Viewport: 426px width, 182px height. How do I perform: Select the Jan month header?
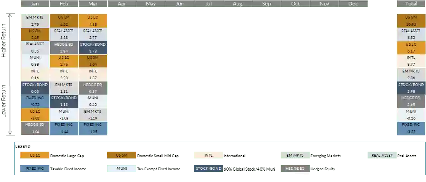(x=35, y=4)
